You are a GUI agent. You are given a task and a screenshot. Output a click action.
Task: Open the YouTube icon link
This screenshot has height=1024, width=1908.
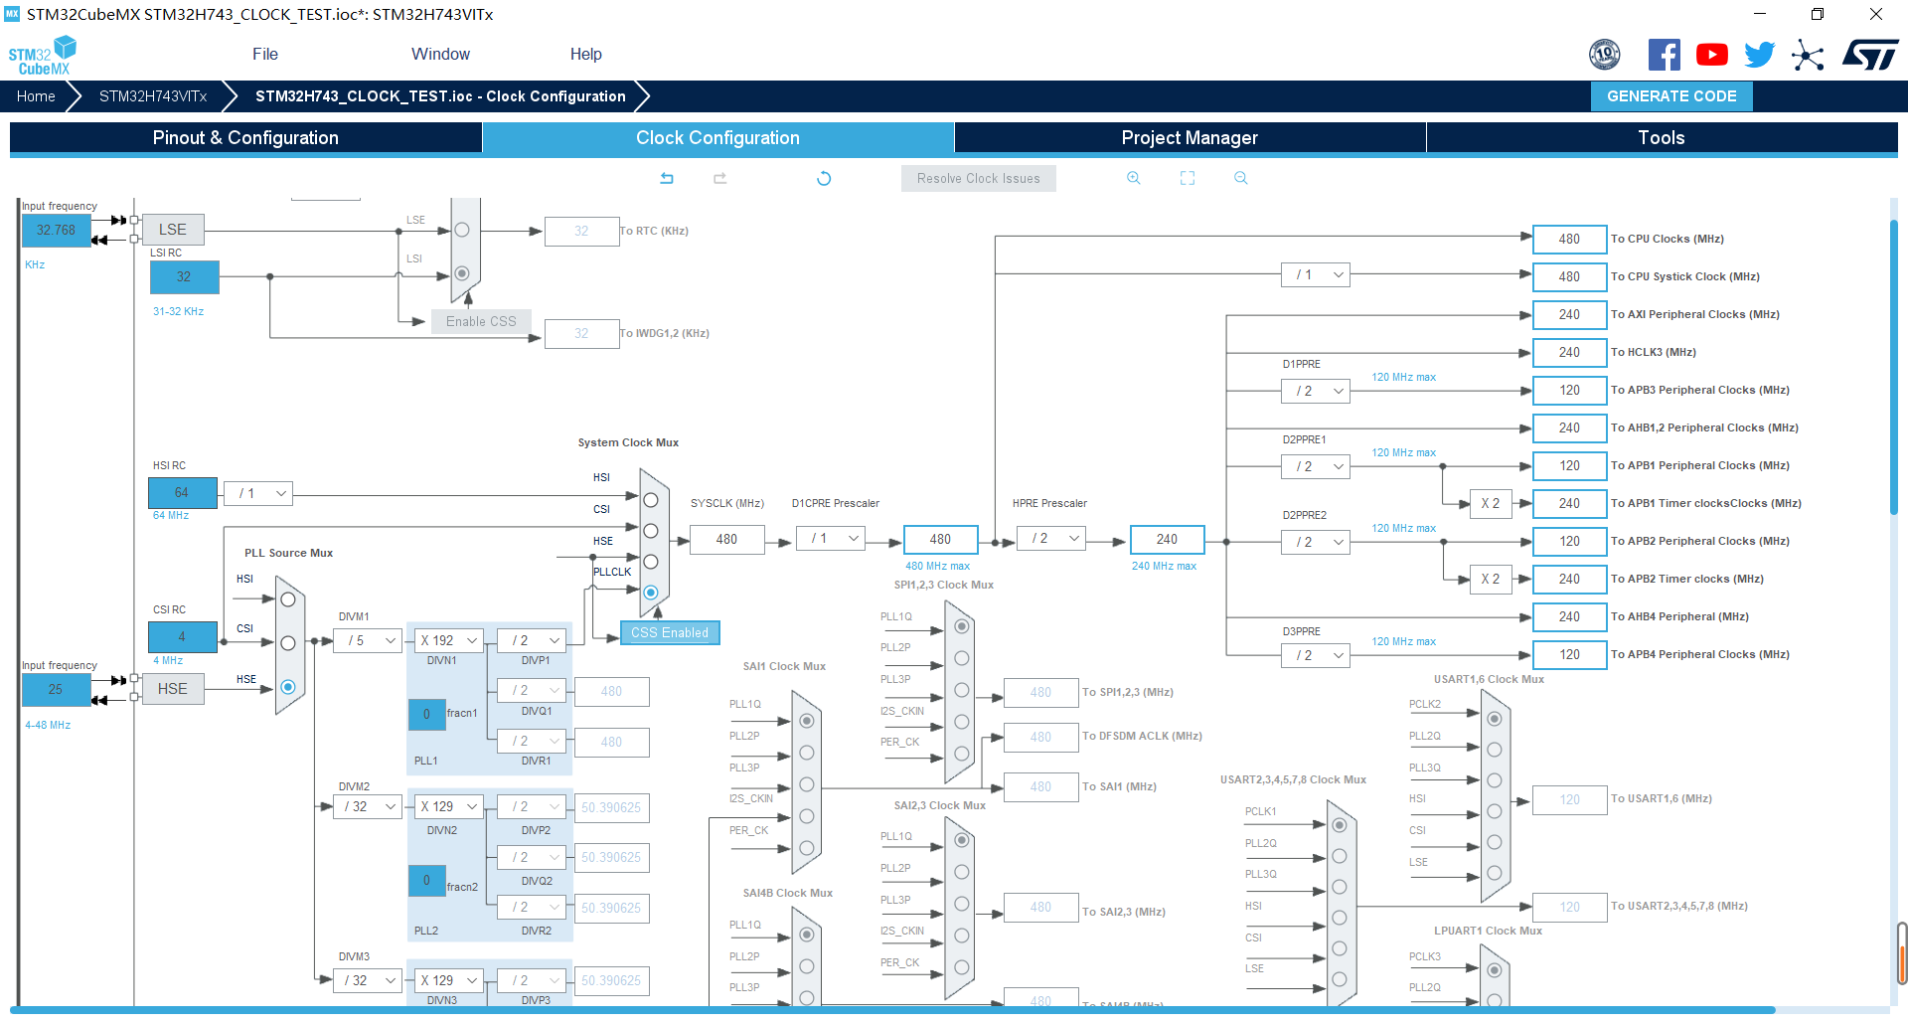[1711, 55]
